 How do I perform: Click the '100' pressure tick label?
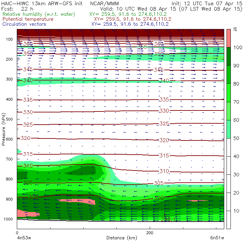click(9, 39)
